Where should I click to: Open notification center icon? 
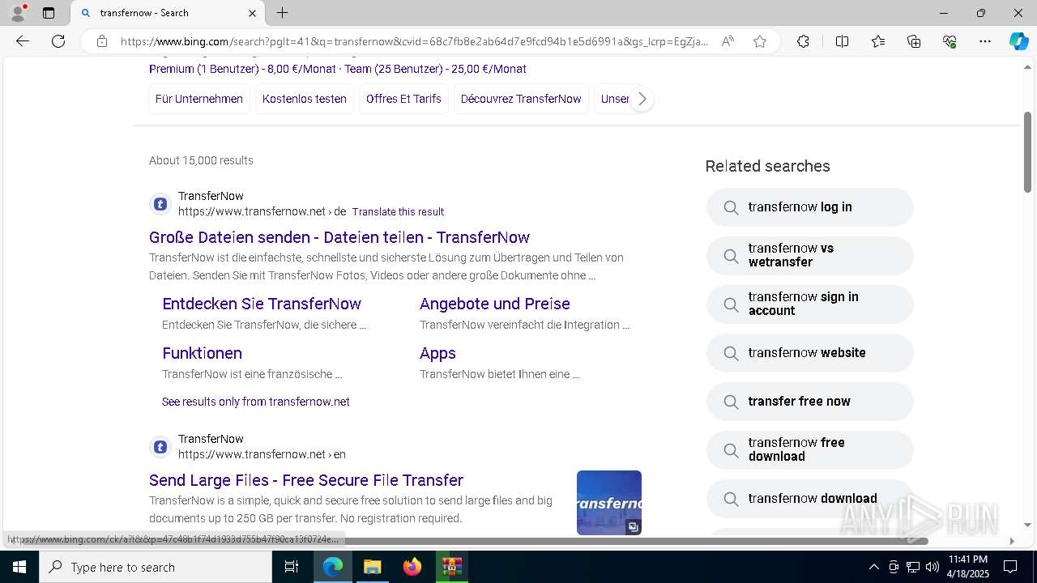(x=1010, y=567)
